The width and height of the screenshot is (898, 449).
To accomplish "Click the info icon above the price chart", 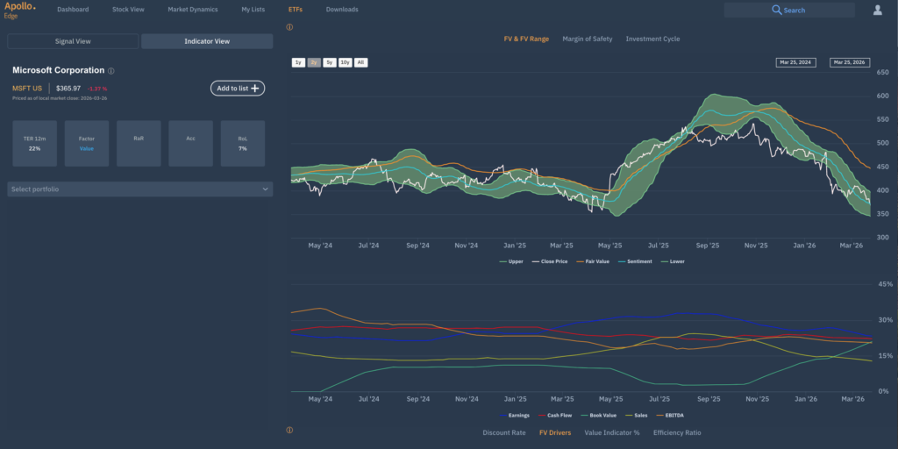I will point(289,27).
